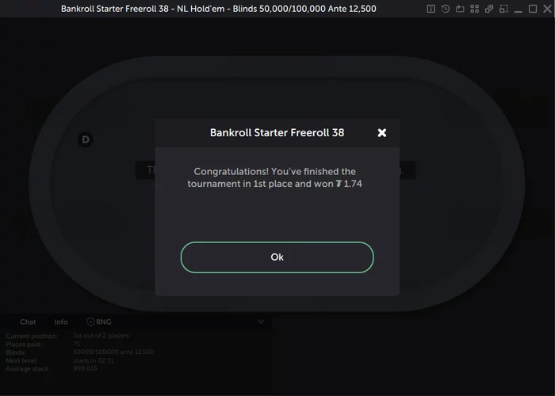Image resolution: width=555 pixels, height=396 pixels.
Task: Open the hand history clock icon
Action: point(446,9)
